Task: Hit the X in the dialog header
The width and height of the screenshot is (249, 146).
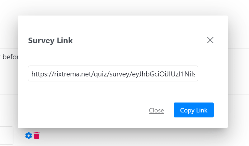Action: click(210, 40)
